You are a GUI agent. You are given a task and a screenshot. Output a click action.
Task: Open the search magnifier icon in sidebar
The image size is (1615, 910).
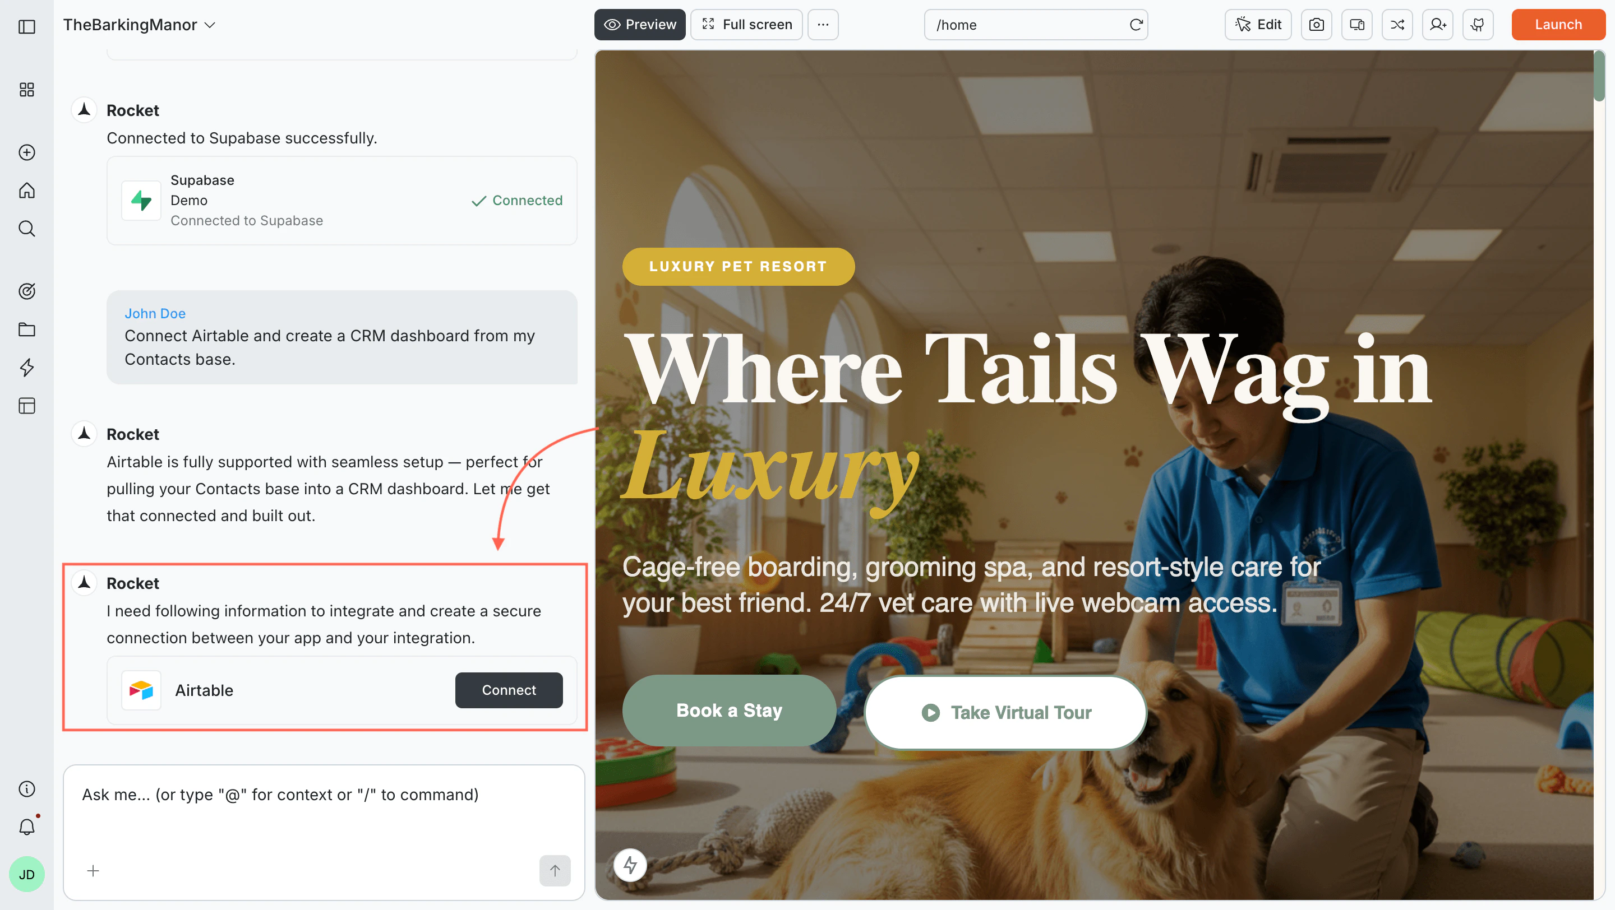tap(26, 229)
